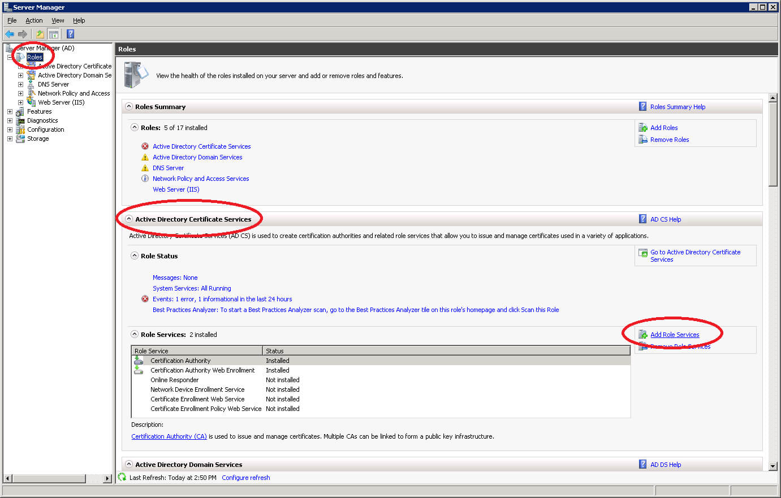Open the View menu
Image resolution: width=781 pixels, height=498 pixels.
(x=58, y=20)
